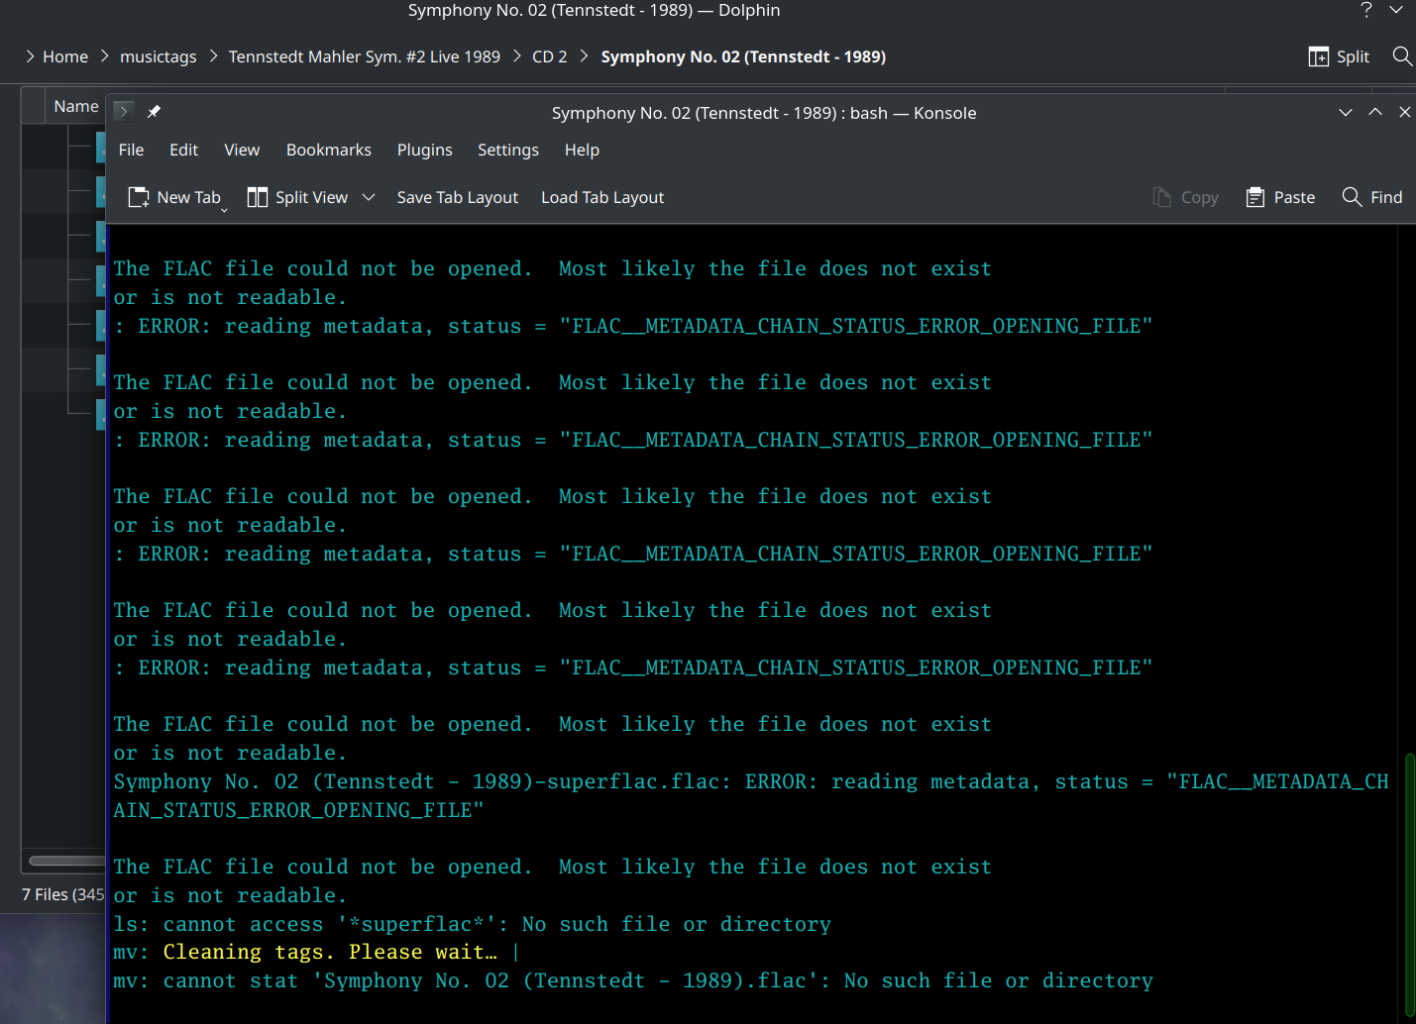Open Dolphin's search magnifier
The height and width of the screenshot is (1024, 1416).
click(x=1402, y=56)
